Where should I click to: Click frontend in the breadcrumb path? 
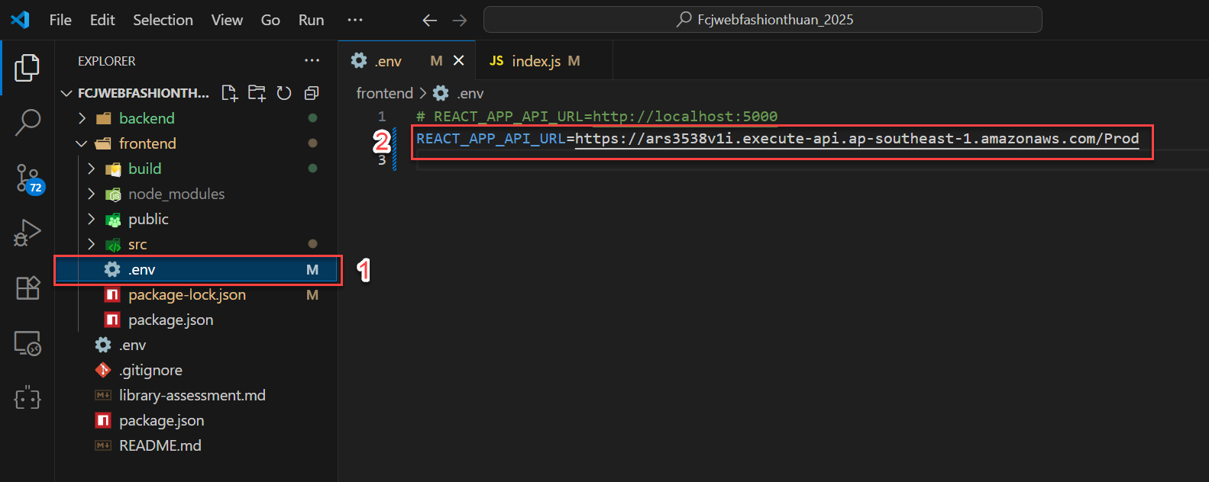tap(384, 93)
